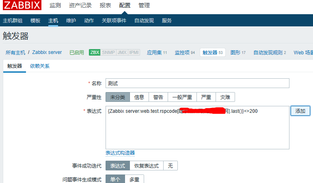Screen dimensions: 313x183
Task: Switch to the 触发器 form tab
Action: tap(15, 66)
